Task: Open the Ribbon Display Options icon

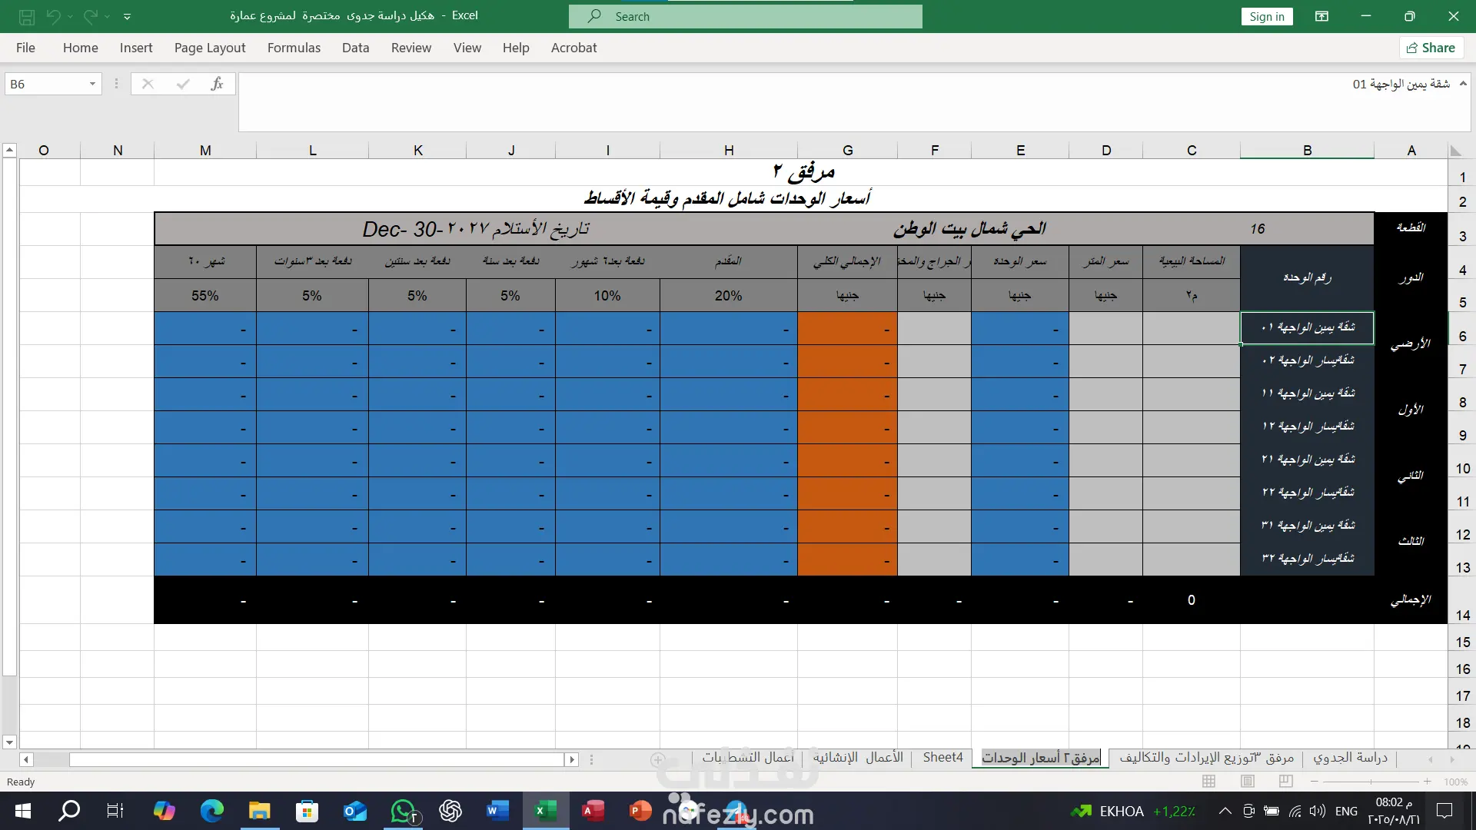Action: (1321, 16)
